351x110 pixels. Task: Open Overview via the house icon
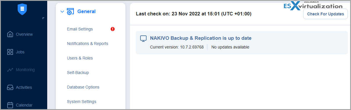click(x=10, y=34)
